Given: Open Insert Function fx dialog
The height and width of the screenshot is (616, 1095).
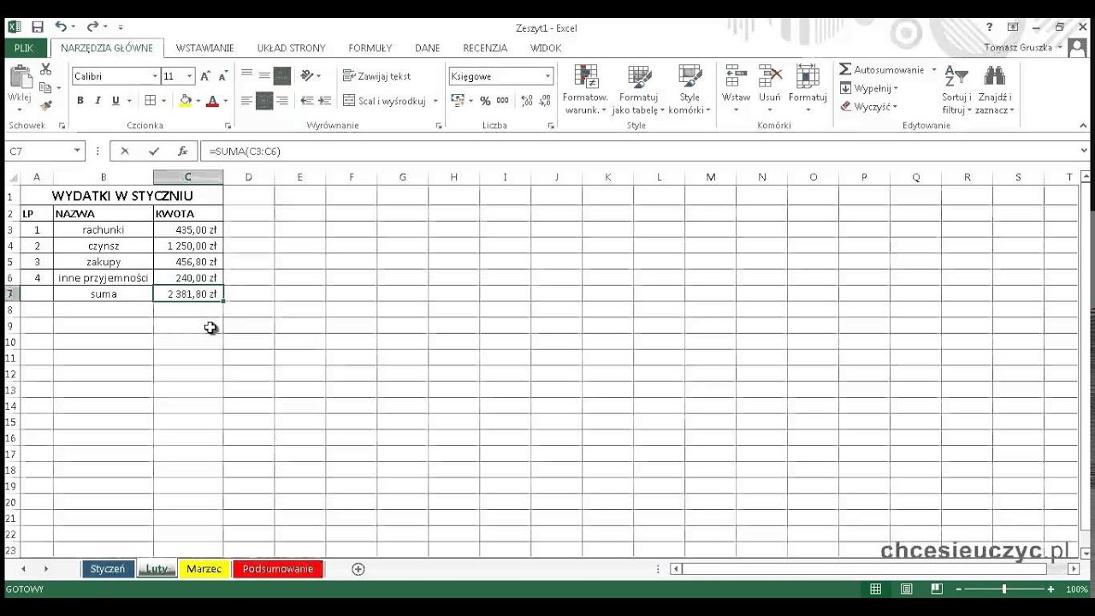Looking at the screenshot, I should pos(182,151).
